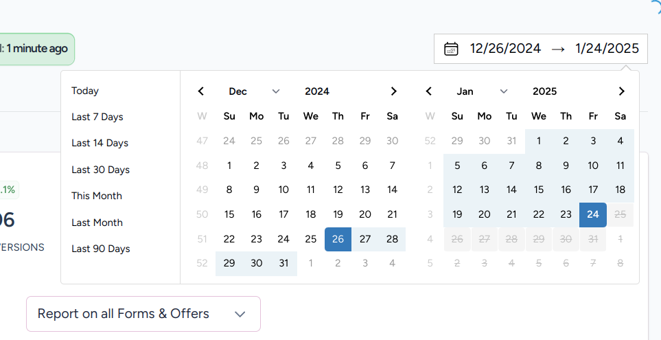Viewport: 661px width, 340px height.
Task: Select the Today preset
Action: click(85, 91)
